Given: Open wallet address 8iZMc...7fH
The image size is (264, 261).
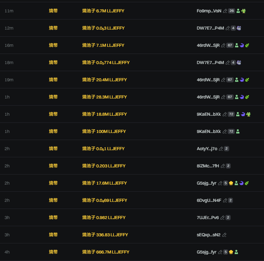Looking at the screenshot, I should [208, 166].
